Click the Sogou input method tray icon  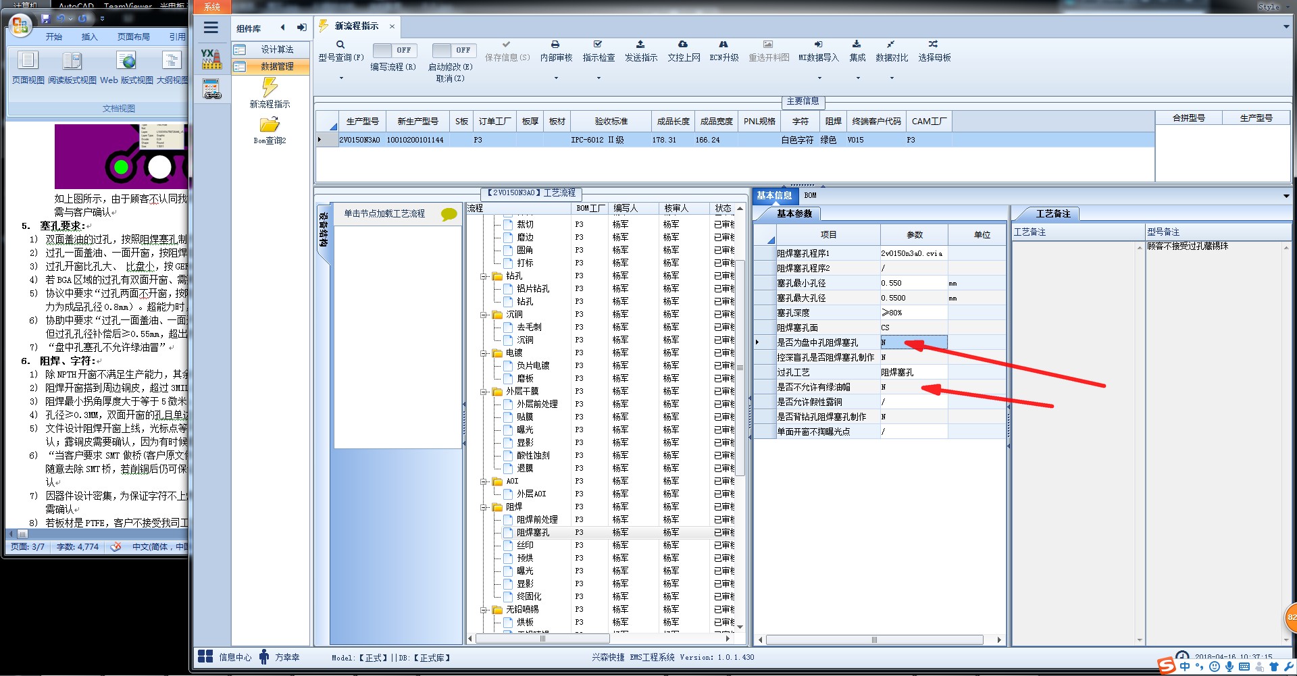pos(1167,666)
